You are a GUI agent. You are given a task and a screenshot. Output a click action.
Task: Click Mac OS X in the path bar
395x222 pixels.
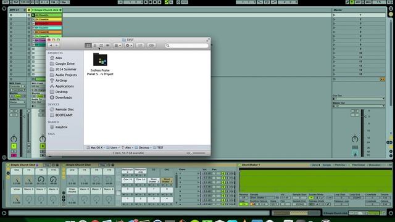coord(96,148)
